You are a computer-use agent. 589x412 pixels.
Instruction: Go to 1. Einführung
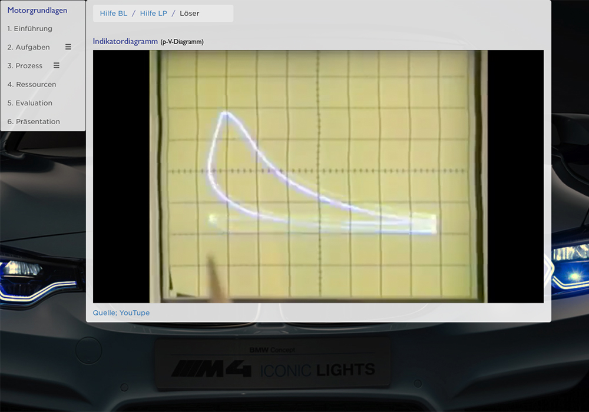point(29,28)
